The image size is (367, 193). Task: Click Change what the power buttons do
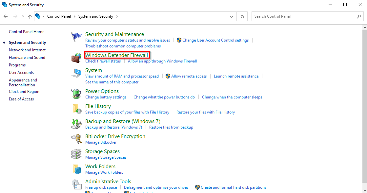click(164, 97)
